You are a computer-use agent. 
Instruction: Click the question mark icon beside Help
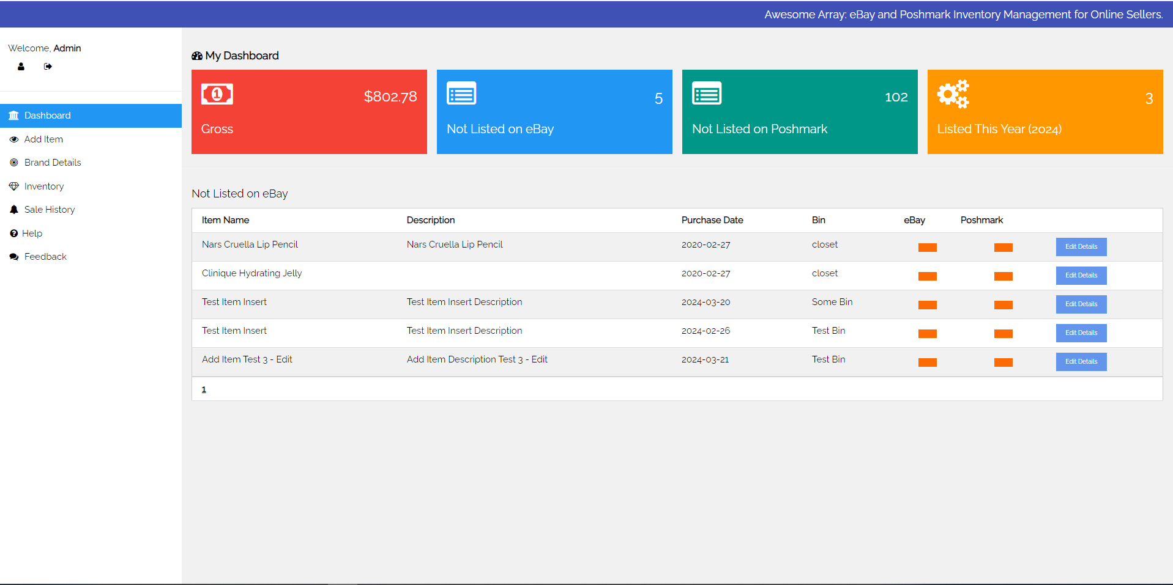tap(13, 234)
